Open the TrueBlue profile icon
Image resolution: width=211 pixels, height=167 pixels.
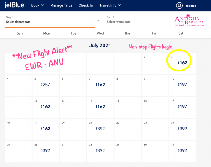[180, 5]
